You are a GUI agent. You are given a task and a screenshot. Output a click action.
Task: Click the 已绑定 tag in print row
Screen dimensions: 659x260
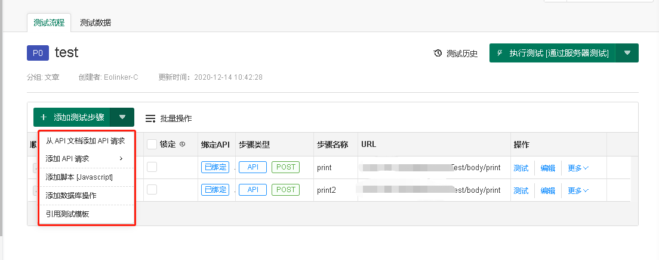(215, 167)
